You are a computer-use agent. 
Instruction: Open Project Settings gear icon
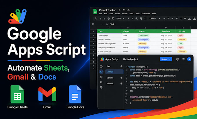pyautogui.click(x=101, y=87)
